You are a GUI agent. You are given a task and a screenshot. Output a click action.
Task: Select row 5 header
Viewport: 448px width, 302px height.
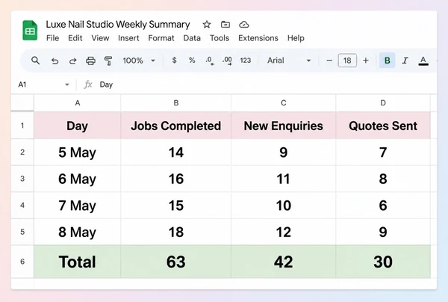22,232
